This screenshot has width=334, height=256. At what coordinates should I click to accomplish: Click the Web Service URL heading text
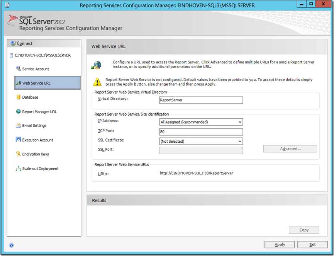pyautogui.click(x=109, y=46)
